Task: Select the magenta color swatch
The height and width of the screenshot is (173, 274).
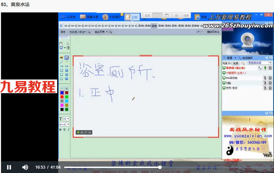Action: point(62,105)
